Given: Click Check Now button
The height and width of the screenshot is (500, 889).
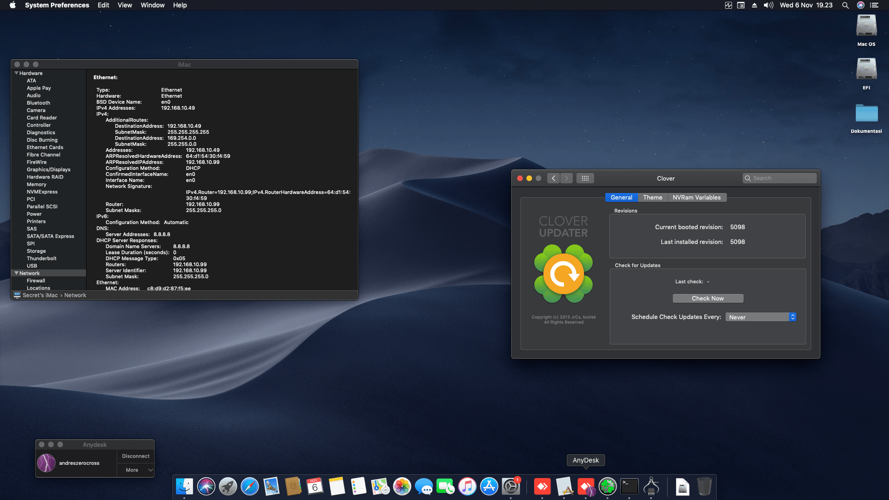Looking at the screenshot, I should coord(707,299).
